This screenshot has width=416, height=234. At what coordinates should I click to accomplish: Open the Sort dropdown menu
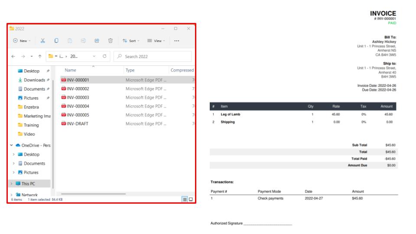pyautogui.click(x=131, y=41)
